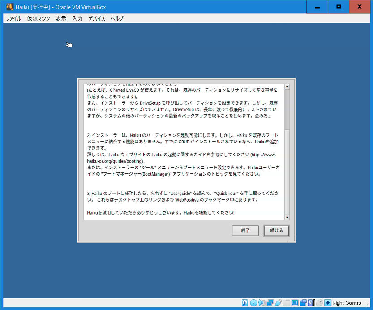Click the 続ける button
The width and height of the screenshot is (373, 310).
[276, 231]
